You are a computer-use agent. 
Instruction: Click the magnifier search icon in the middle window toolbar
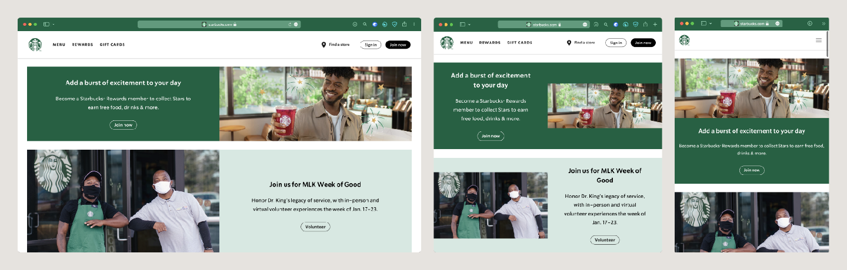tap(606, 25)
